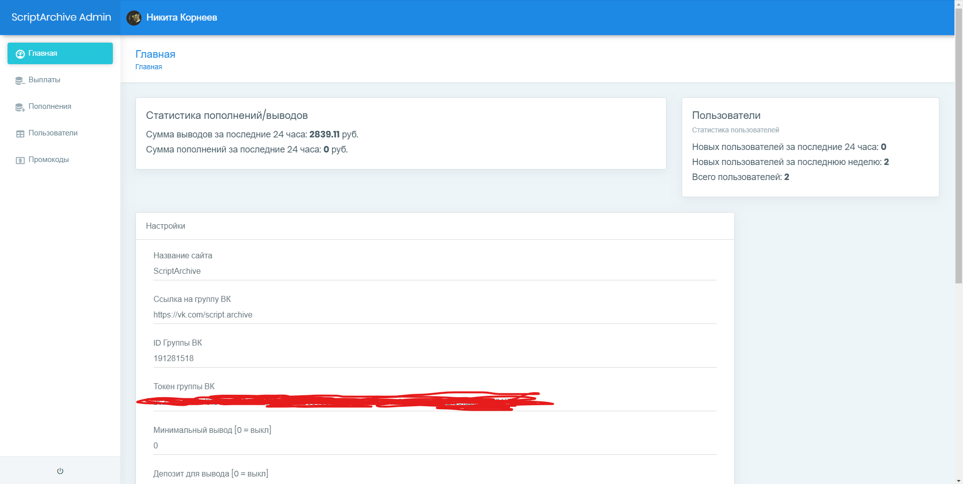The image size is (963, 484).
Task: Click the Пополнения coins-plus icon
Action: click(x=20, y=107)
